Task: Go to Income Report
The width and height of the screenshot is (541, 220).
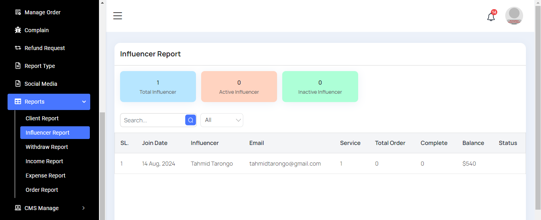Action: [x=45, y=161]
